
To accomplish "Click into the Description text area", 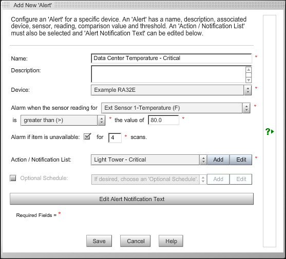I will [x=168, y=74].
